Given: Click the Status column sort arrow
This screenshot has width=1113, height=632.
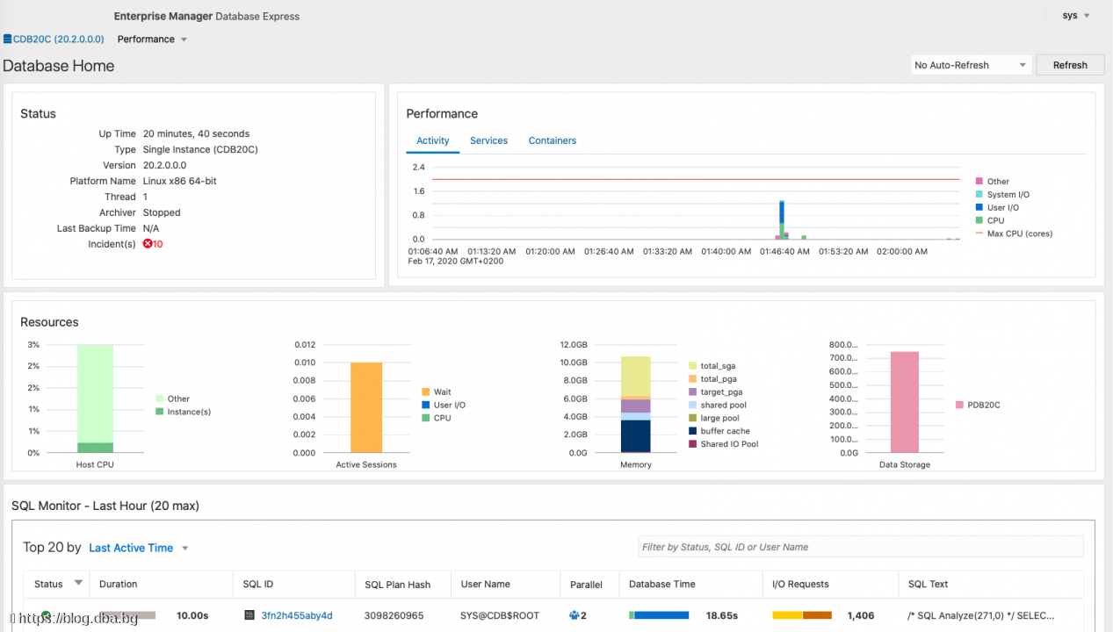Looking at the screenshot, I should pyautogui.click(x=78, y=583).
